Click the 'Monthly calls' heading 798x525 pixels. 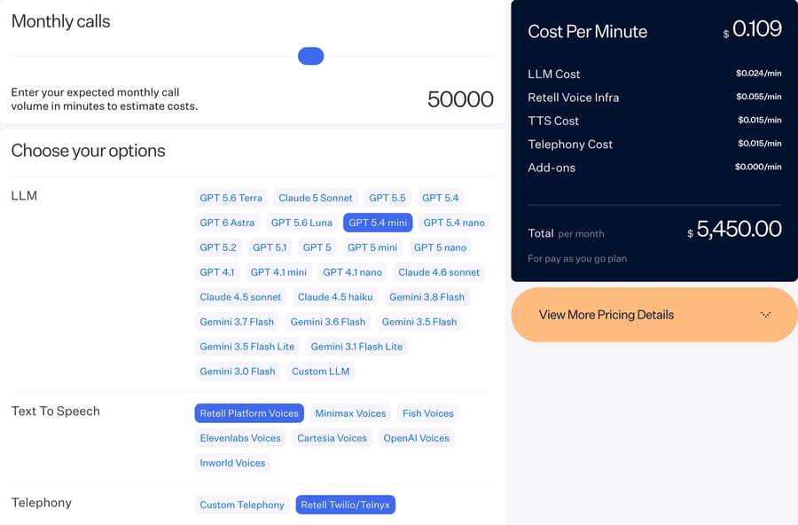(60, 21)
